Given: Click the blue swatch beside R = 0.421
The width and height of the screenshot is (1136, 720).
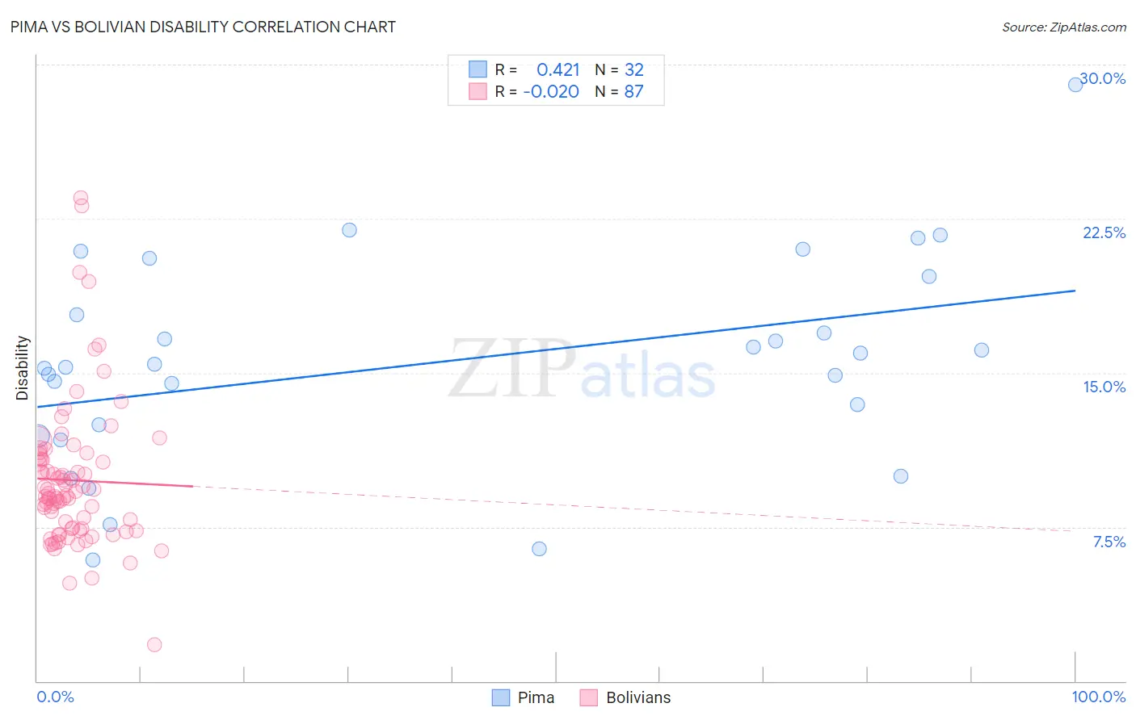Looking at the screenshot, I should (x=478, y=69).
